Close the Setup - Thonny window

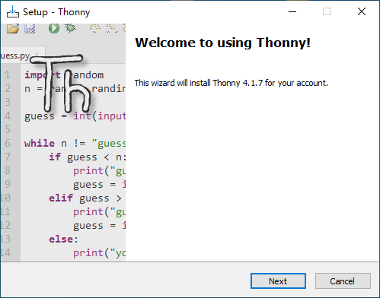pos(362,11)
